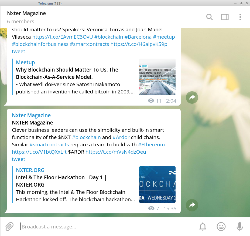Attach a file with paperclip icon

9,227
